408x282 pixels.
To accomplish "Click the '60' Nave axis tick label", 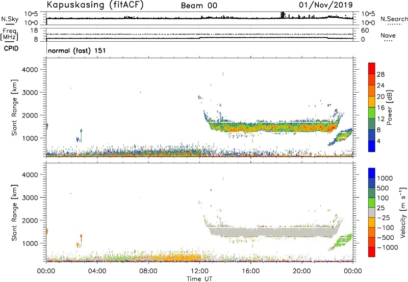I will pyautogui.click(x=365, y=31).
